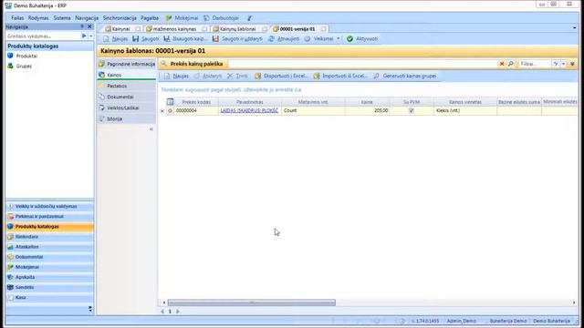
Task: Click the grid column chooser icon
Action: (x=171, y=101)
